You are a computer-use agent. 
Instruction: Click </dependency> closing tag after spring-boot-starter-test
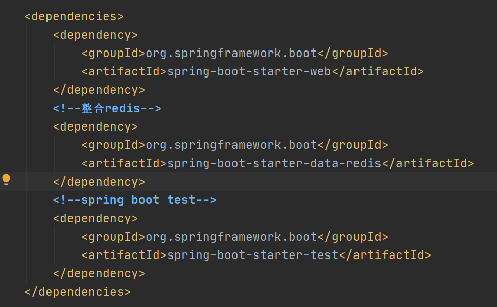coord(99,273)
